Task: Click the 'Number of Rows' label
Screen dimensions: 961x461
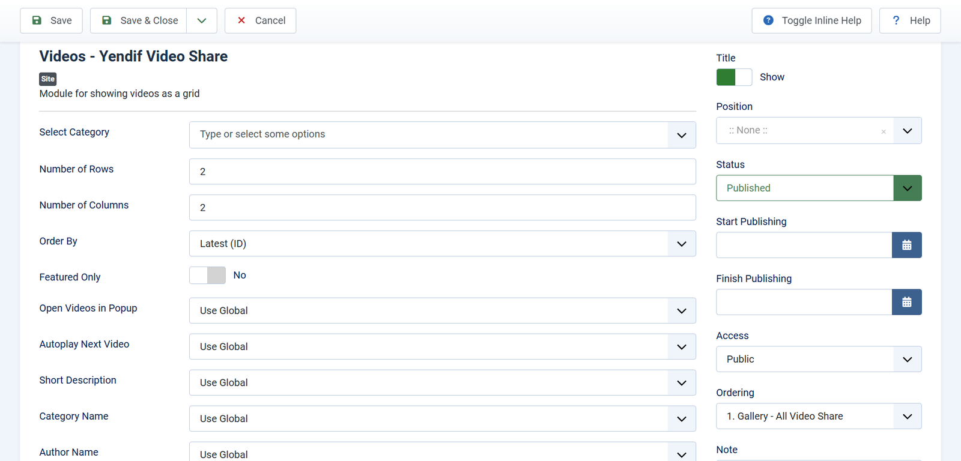Action: click(x=76, y=169)
